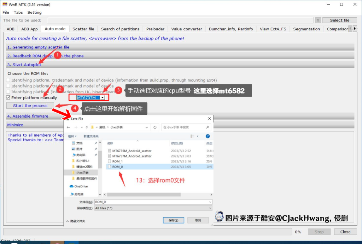Image resolution: width=362 pixels, height=244 pixels.
Task: Click the search box in Save File dialog
Action: pyautogui.click(x=186, y=127)
